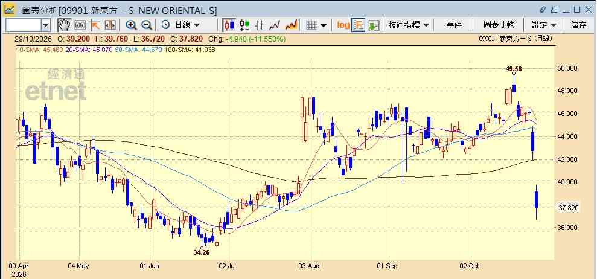The width and height of the screenshot is (597, 279).
Task: Click the clock period icon
Action: (165, 25)
